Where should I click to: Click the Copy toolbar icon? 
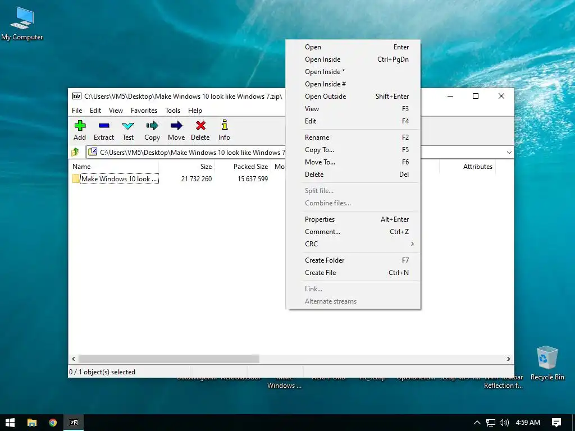[152, 126]
